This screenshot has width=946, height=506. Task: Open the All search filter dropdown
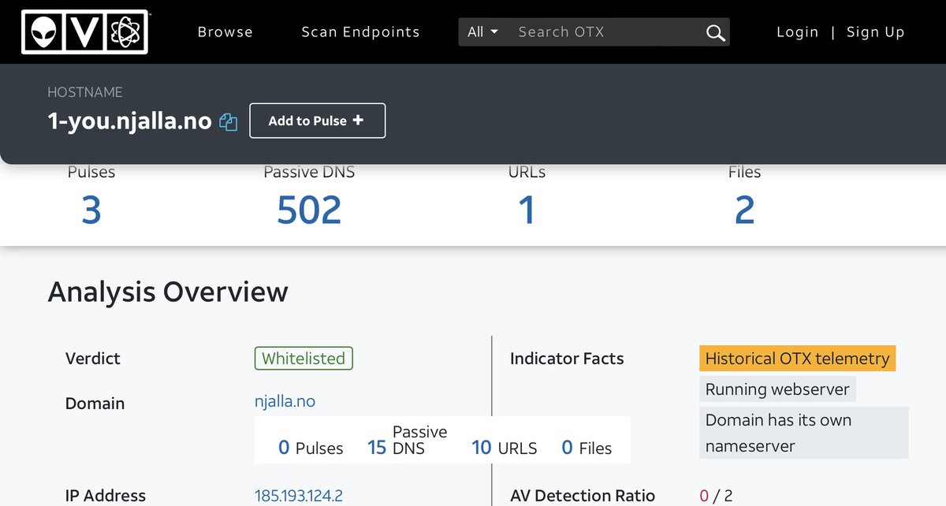[x=482, y=32]
